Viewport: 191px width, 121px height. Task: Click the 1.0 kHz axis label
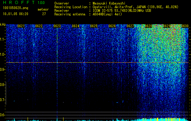click(2, 55)
